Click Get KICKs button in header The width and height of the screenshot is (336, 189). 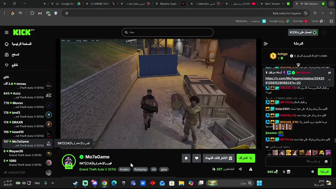click(303, 32)
